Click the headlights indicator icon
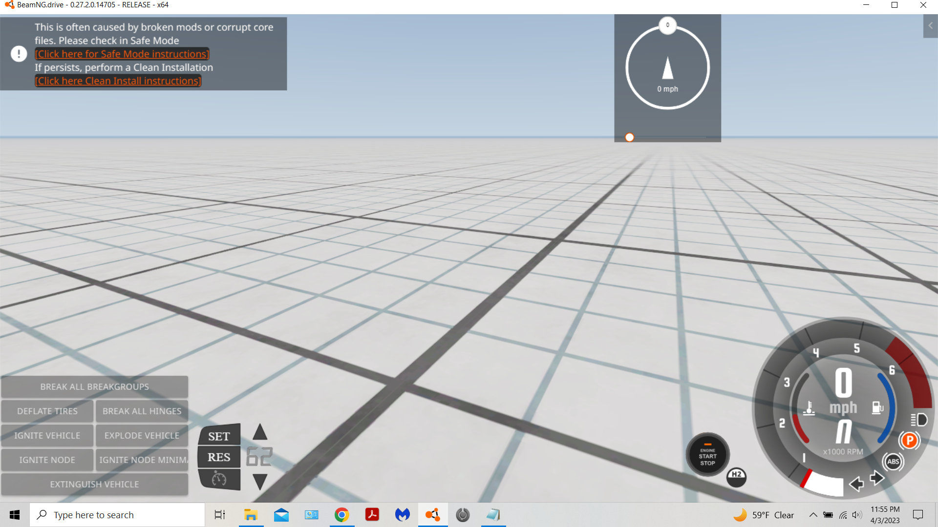 [919, 420]
